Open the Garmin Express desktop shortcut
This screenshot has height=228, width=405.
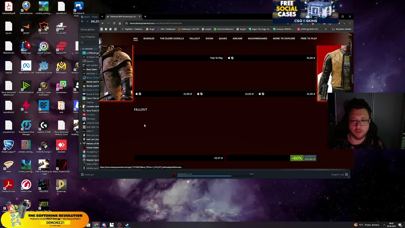tap(26, 8)
